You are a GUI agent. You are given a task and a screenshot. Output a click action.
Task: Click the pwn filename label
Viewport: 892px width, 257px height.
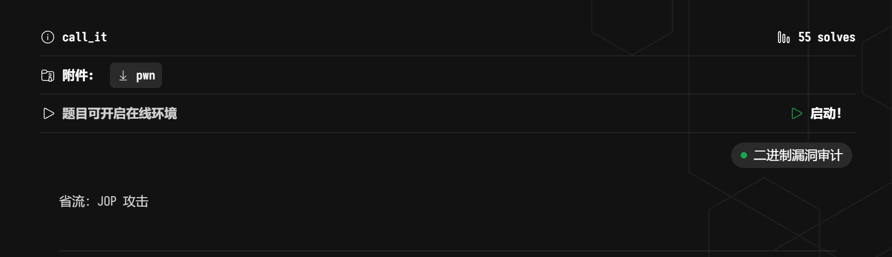coord(145,76)
